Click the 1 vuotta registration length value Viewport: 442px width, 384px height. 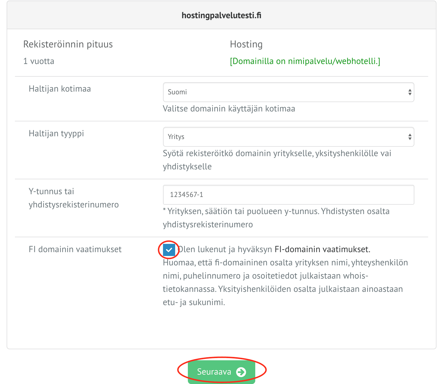(39, 61)
